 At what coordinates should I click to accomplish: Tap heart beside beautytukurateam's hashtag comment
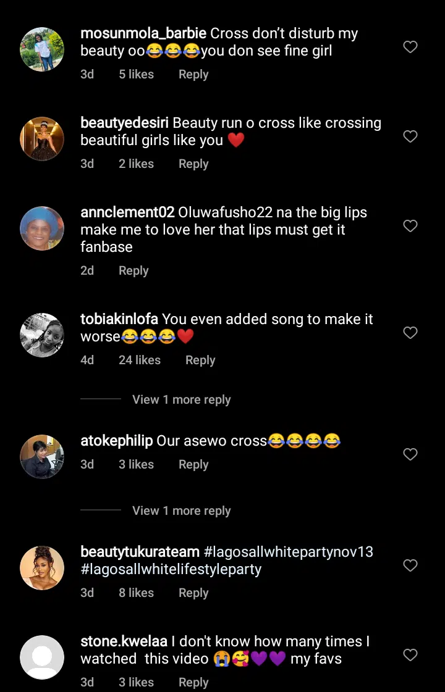click(x=410, y=565)
